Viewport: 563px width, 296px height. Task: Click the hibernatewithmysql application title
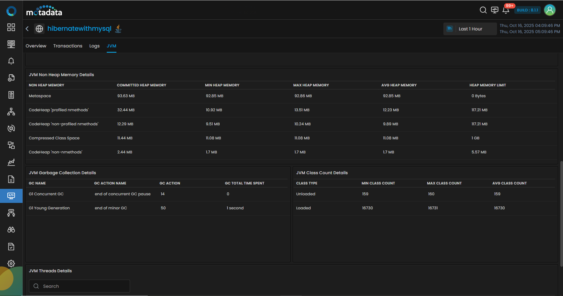[79, 29]
